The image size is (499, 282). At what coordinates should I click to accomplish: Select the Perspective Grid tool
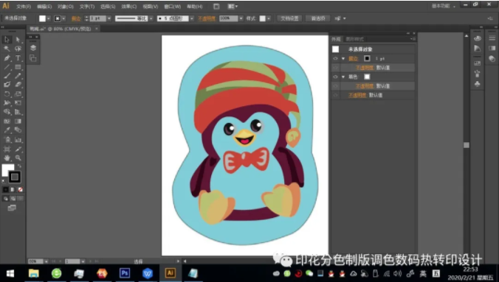coord(18,112)
